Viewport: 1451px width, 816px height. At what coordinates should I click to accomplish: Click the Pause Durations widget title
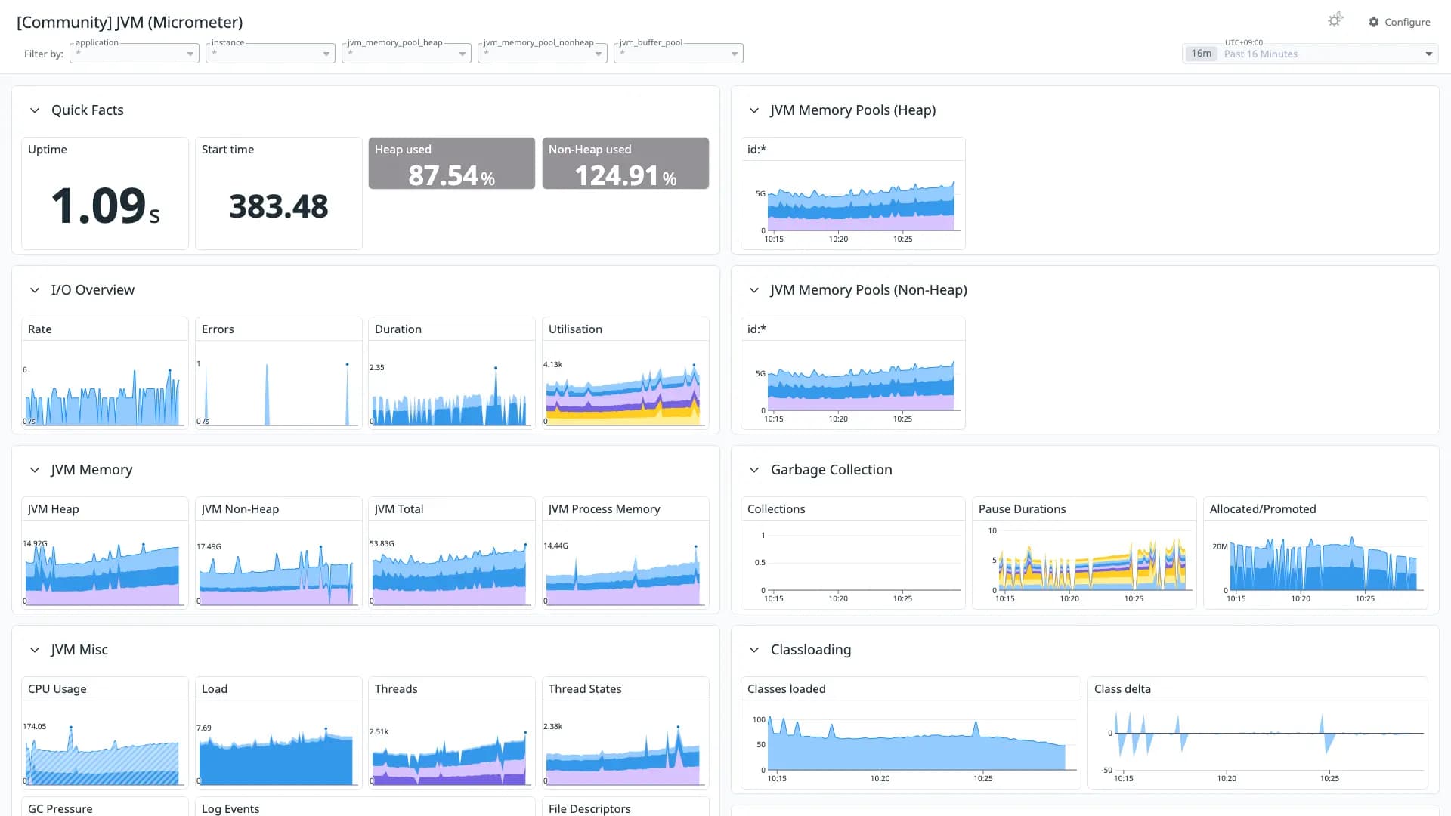coord(1023,509)
